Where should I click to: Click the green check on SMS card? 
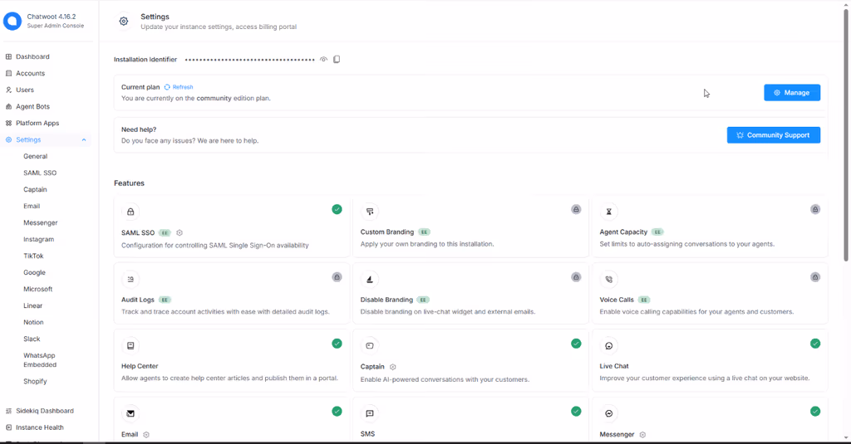[576, 412]
